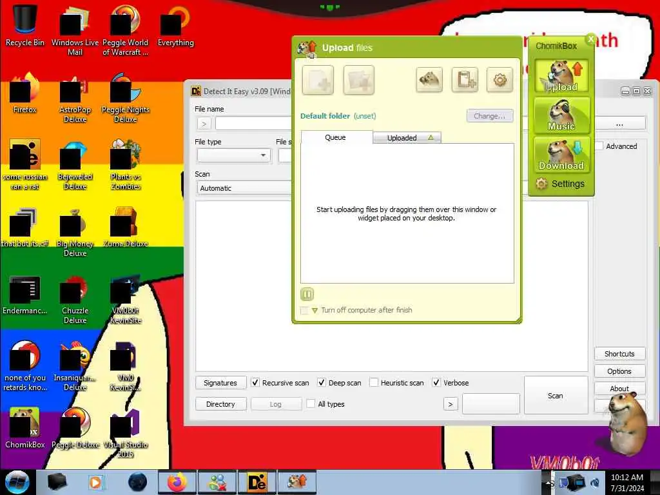Click the arrow button beside File name
Image resolution: width=660 pixels, height=495 pixels.
click(x=204, y=124)
